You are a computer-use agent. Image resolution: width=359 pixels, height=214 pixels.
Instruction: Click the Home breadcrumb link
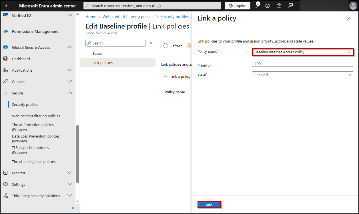(x=91, y=17)
